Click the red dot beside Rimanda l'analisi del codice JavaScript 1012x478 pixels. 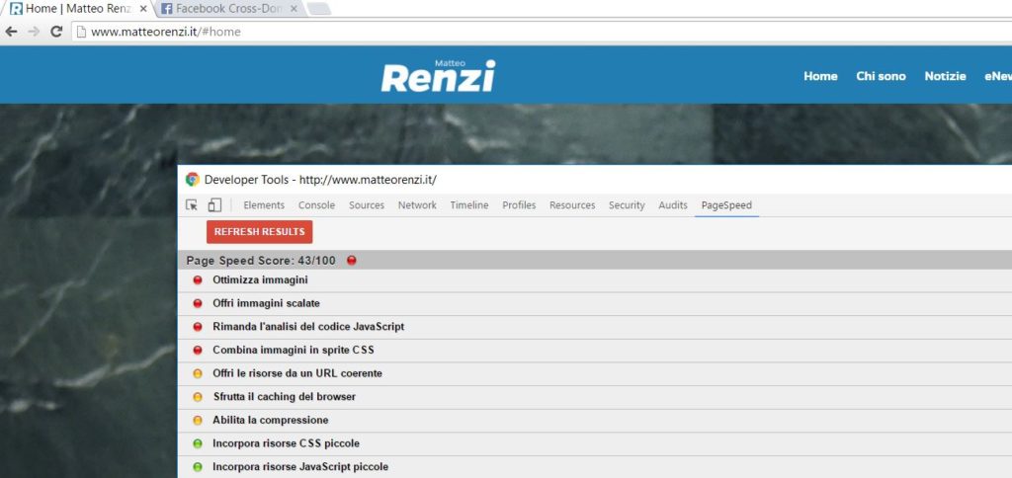198,327
